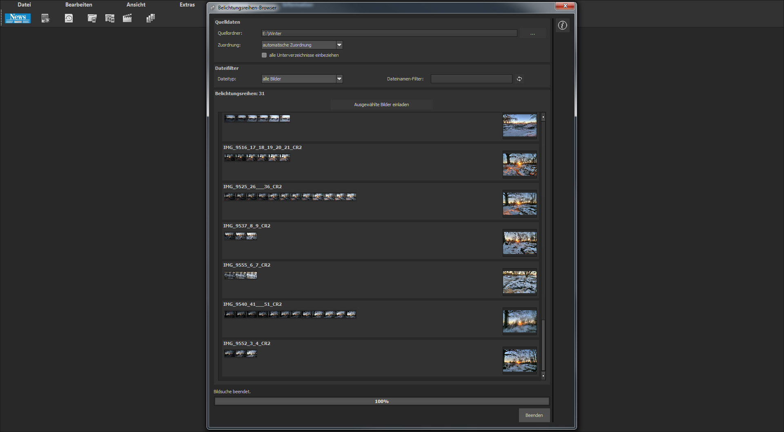Open the info icon in the browser dialog

[x=562, y=25]
